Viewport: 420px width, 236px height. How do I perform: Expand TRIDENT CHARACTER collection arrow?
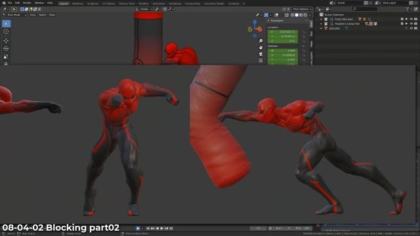[321, 24]
